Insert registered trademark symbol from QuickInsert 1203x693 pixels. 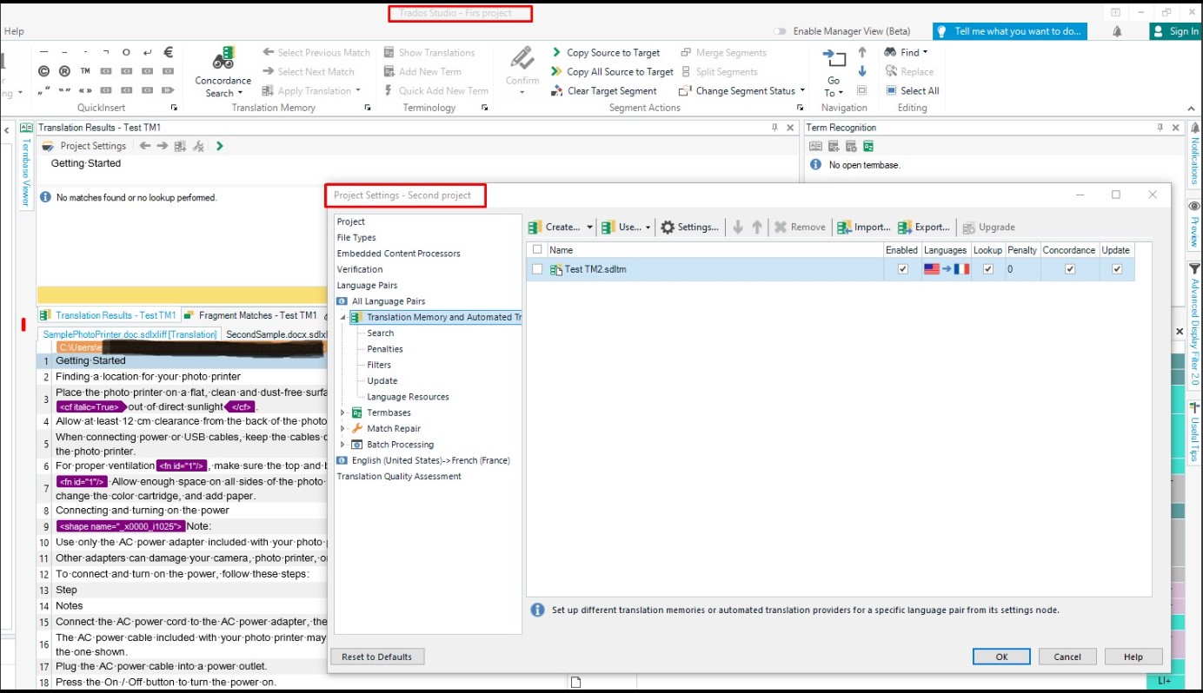click(x=64, y=71)
